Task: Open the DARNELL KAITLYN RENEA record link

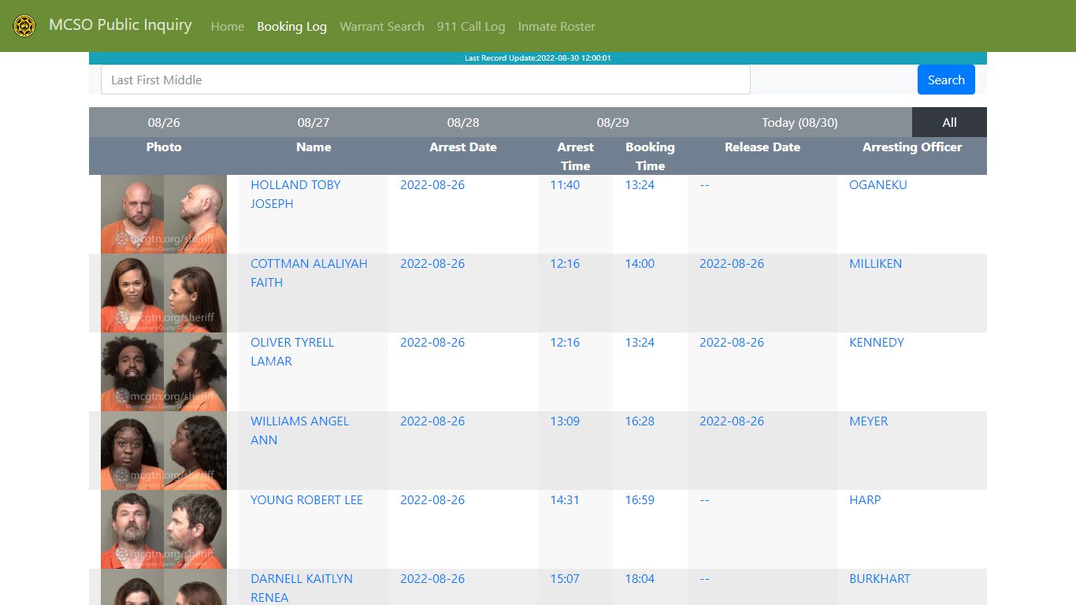Action: click(302, 588)
